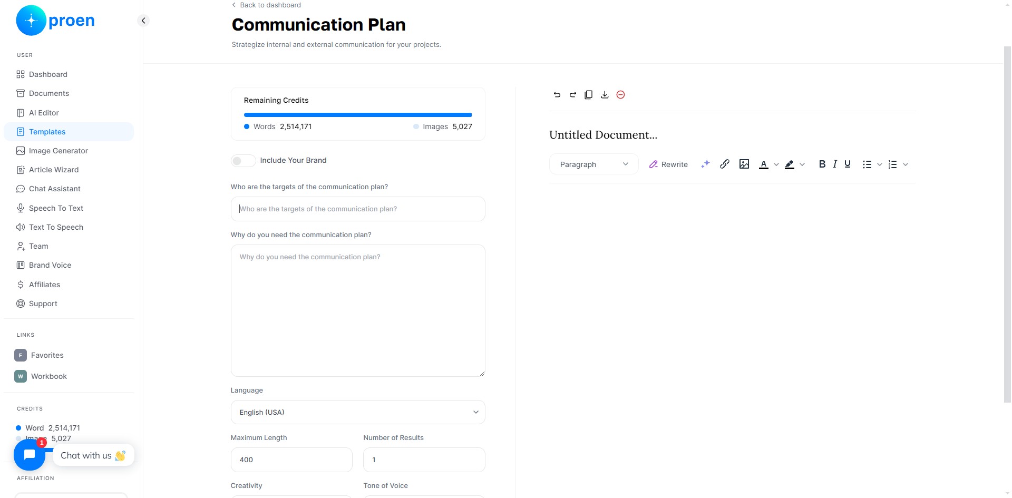1012x498 pixels.
Task: Click the Affiliates dollar icon
Action: [21, 285]
